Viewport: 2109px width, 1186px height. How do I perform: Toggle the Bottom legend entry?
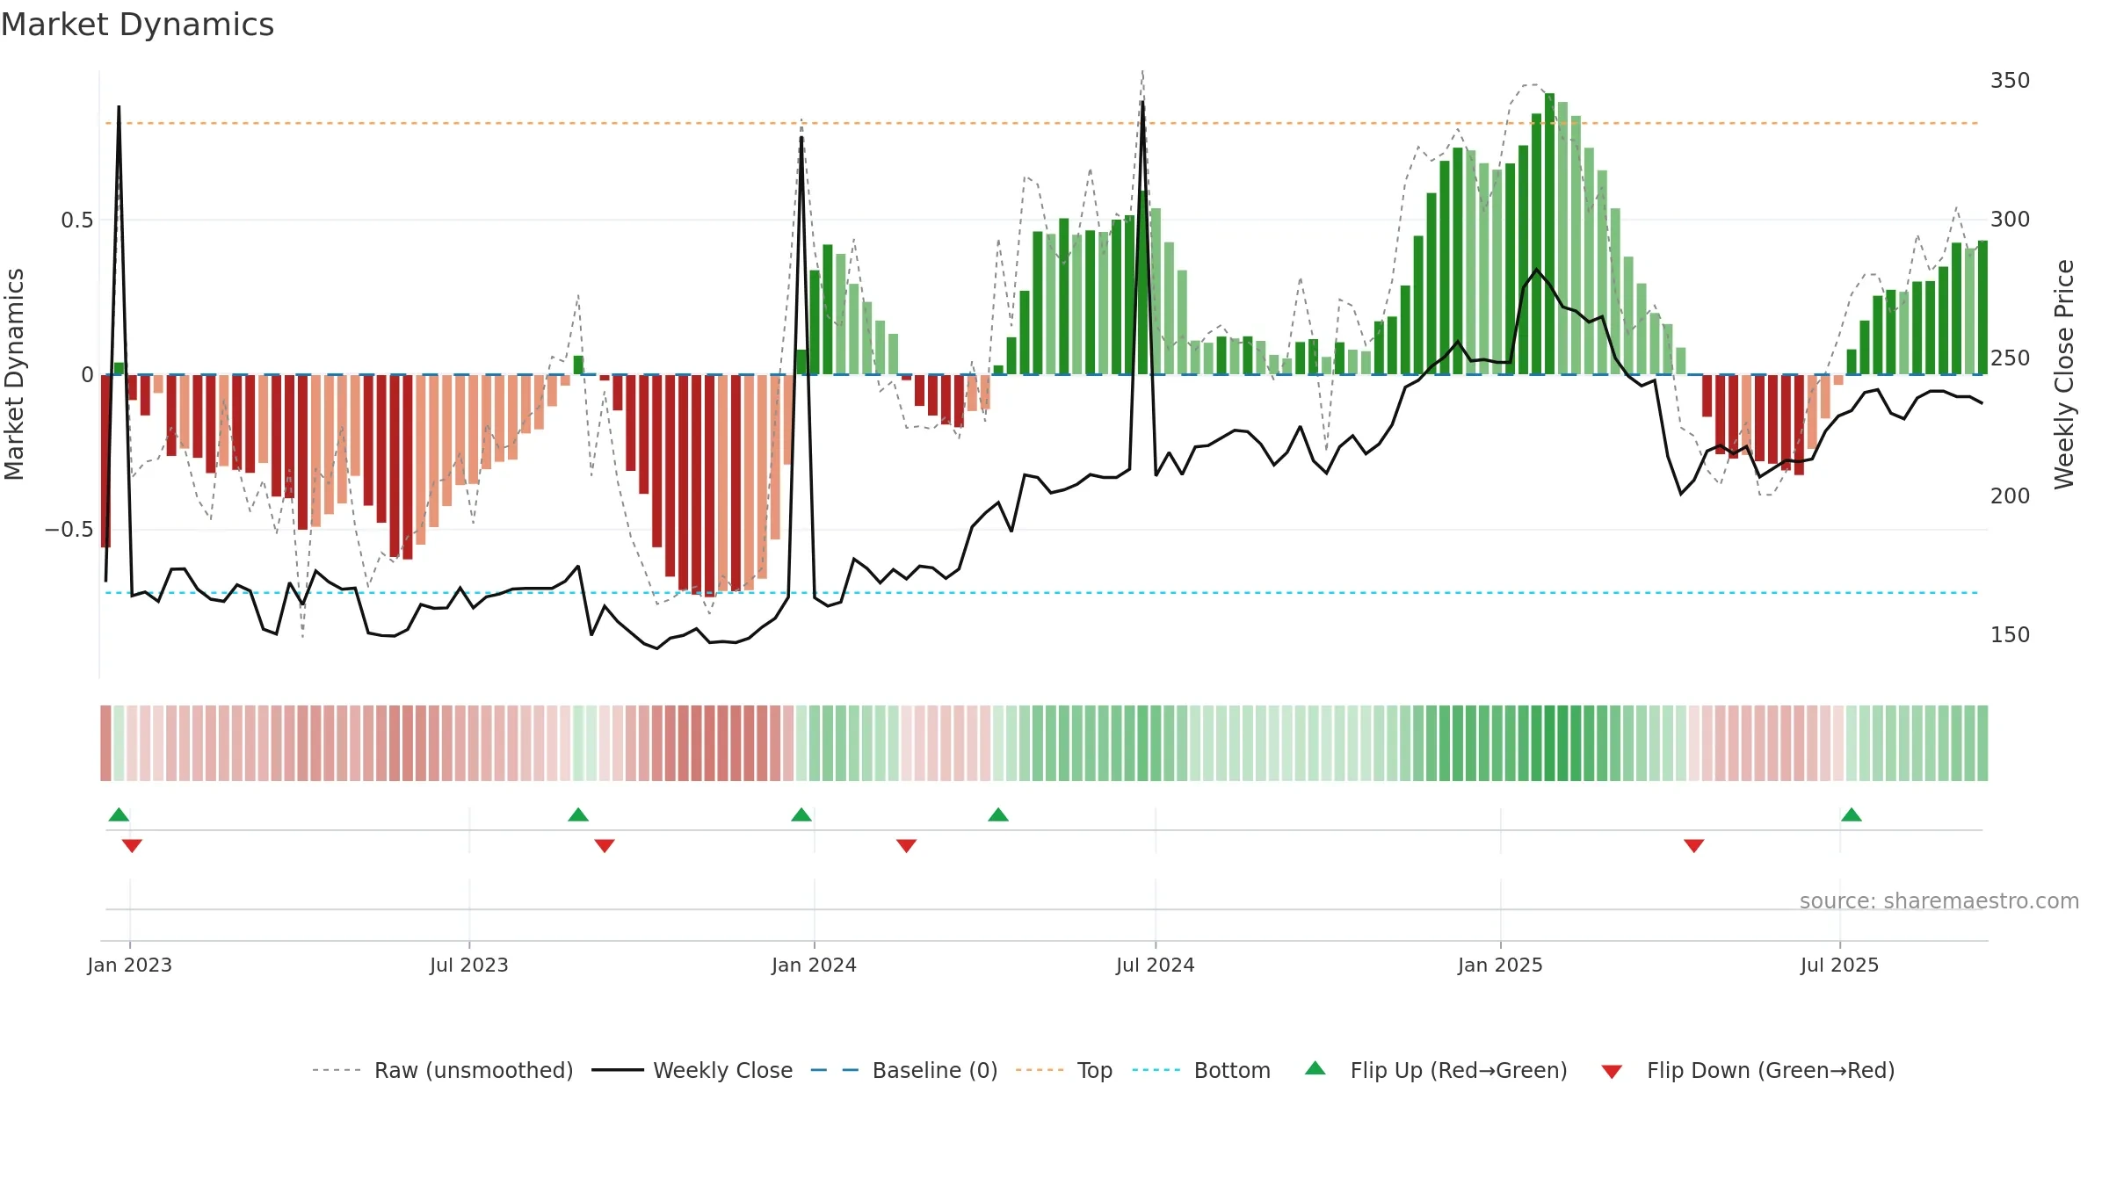click(1200, 1070)
